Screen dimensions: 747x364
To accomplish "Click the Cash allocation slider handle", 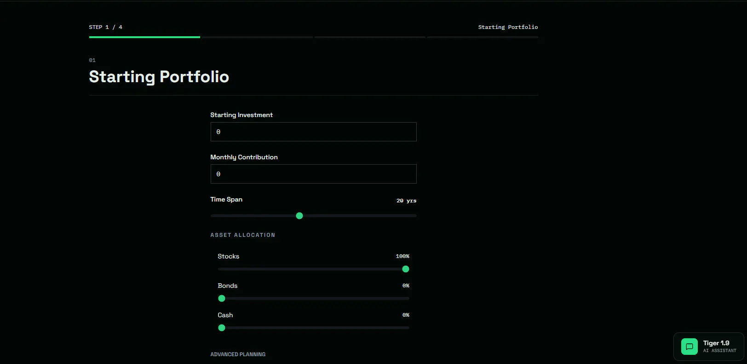I will [222, 328].
